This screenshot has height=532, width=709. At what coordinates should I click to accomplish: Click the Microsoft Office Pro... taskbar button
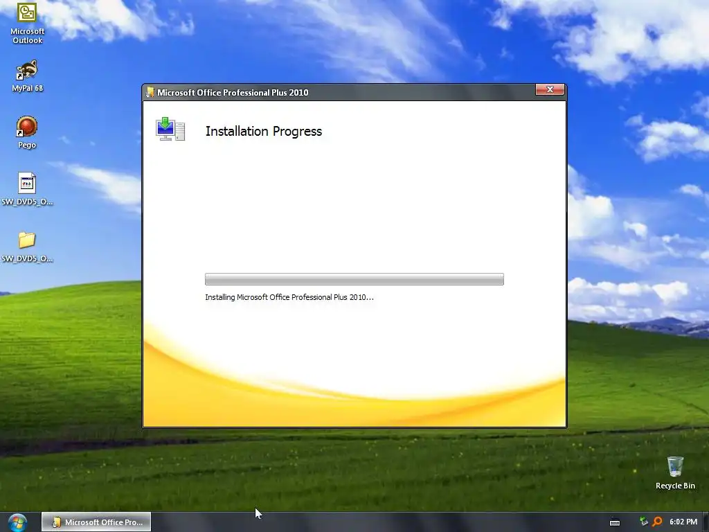96,522
